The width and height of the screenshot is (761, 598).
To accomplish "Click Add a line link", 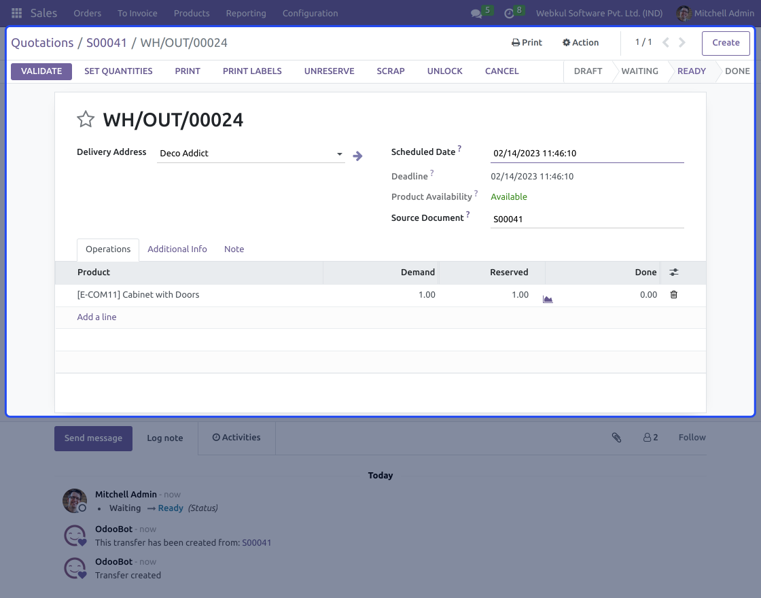I will (96, 317).
